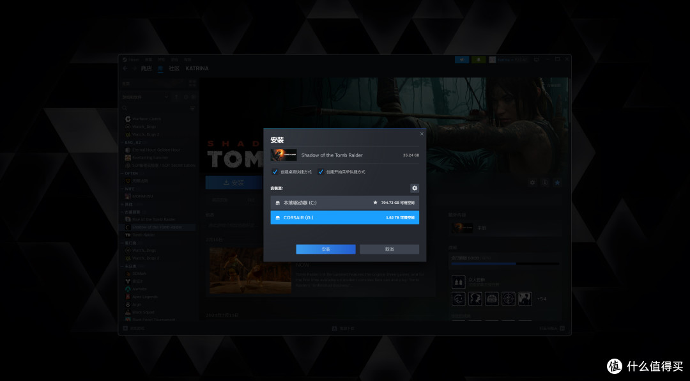Open news article thumbnail on game page
690x381 pixels.
click(x=250, y=270)
